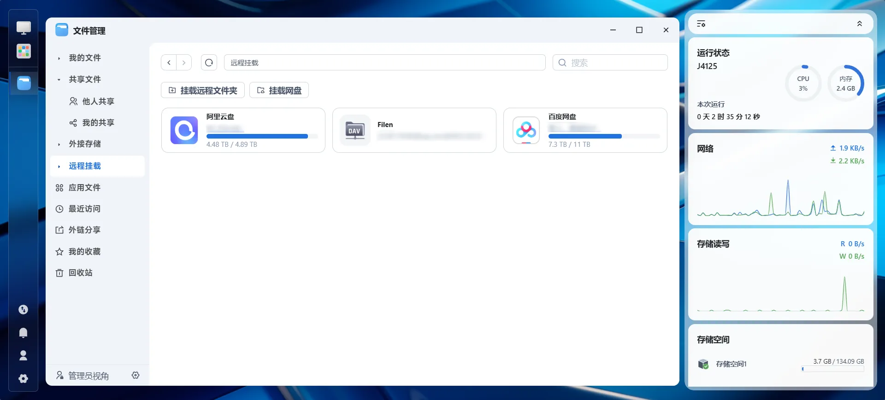The height and width of the screenshot is (400, 885).
Task: Open 我的文件 in the sidebar
Action: pos(85,58)
